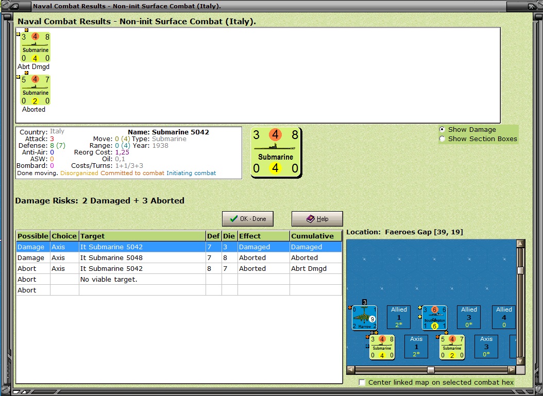Confirm results with OK - Done button
The width and height of the screenshot is (543, 396).
(x=248, y=219)
